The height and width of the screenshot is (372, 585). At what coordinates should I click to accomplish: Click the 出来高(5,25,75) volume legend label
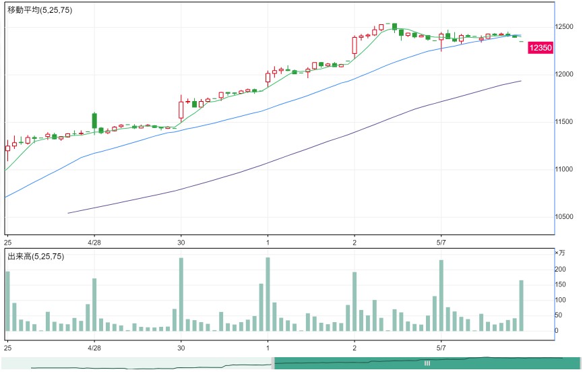tap(36, 256)
